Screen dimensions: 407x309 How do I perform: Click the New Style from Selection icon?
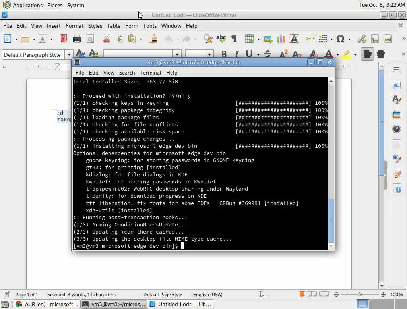coord(94,54)
